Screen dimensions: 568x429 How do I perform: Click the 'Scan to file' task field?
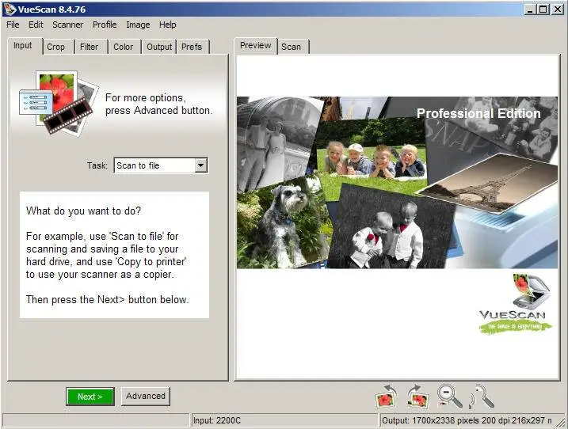pyautogui.click(x=161, y=165)
